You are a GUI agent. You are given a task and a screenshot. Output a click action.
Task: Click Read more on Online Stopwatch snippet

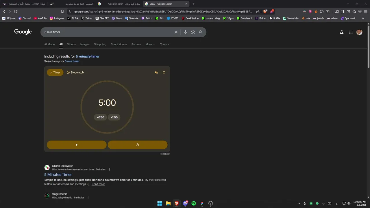(x=98, y=184)
